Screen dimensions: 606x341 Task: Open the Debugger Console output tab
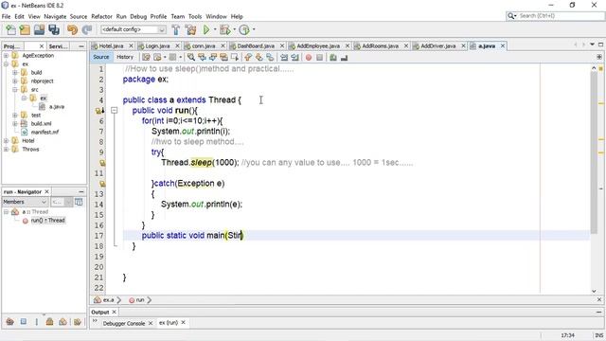[x=124, y=323]
